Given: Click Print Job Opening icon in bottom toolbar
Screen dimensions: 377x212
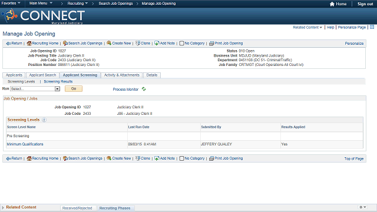Looking at the screenshot, I should [211, 158].
